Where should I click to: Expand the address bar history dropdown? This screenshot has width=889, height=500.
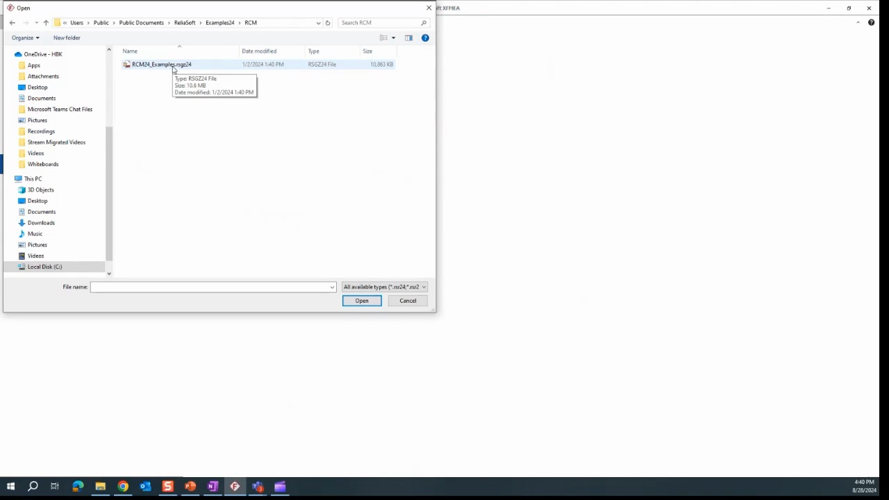click(318, 23)
